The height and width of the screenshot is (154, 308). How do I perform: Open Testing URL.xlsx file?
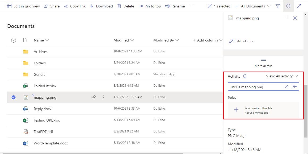47,120
